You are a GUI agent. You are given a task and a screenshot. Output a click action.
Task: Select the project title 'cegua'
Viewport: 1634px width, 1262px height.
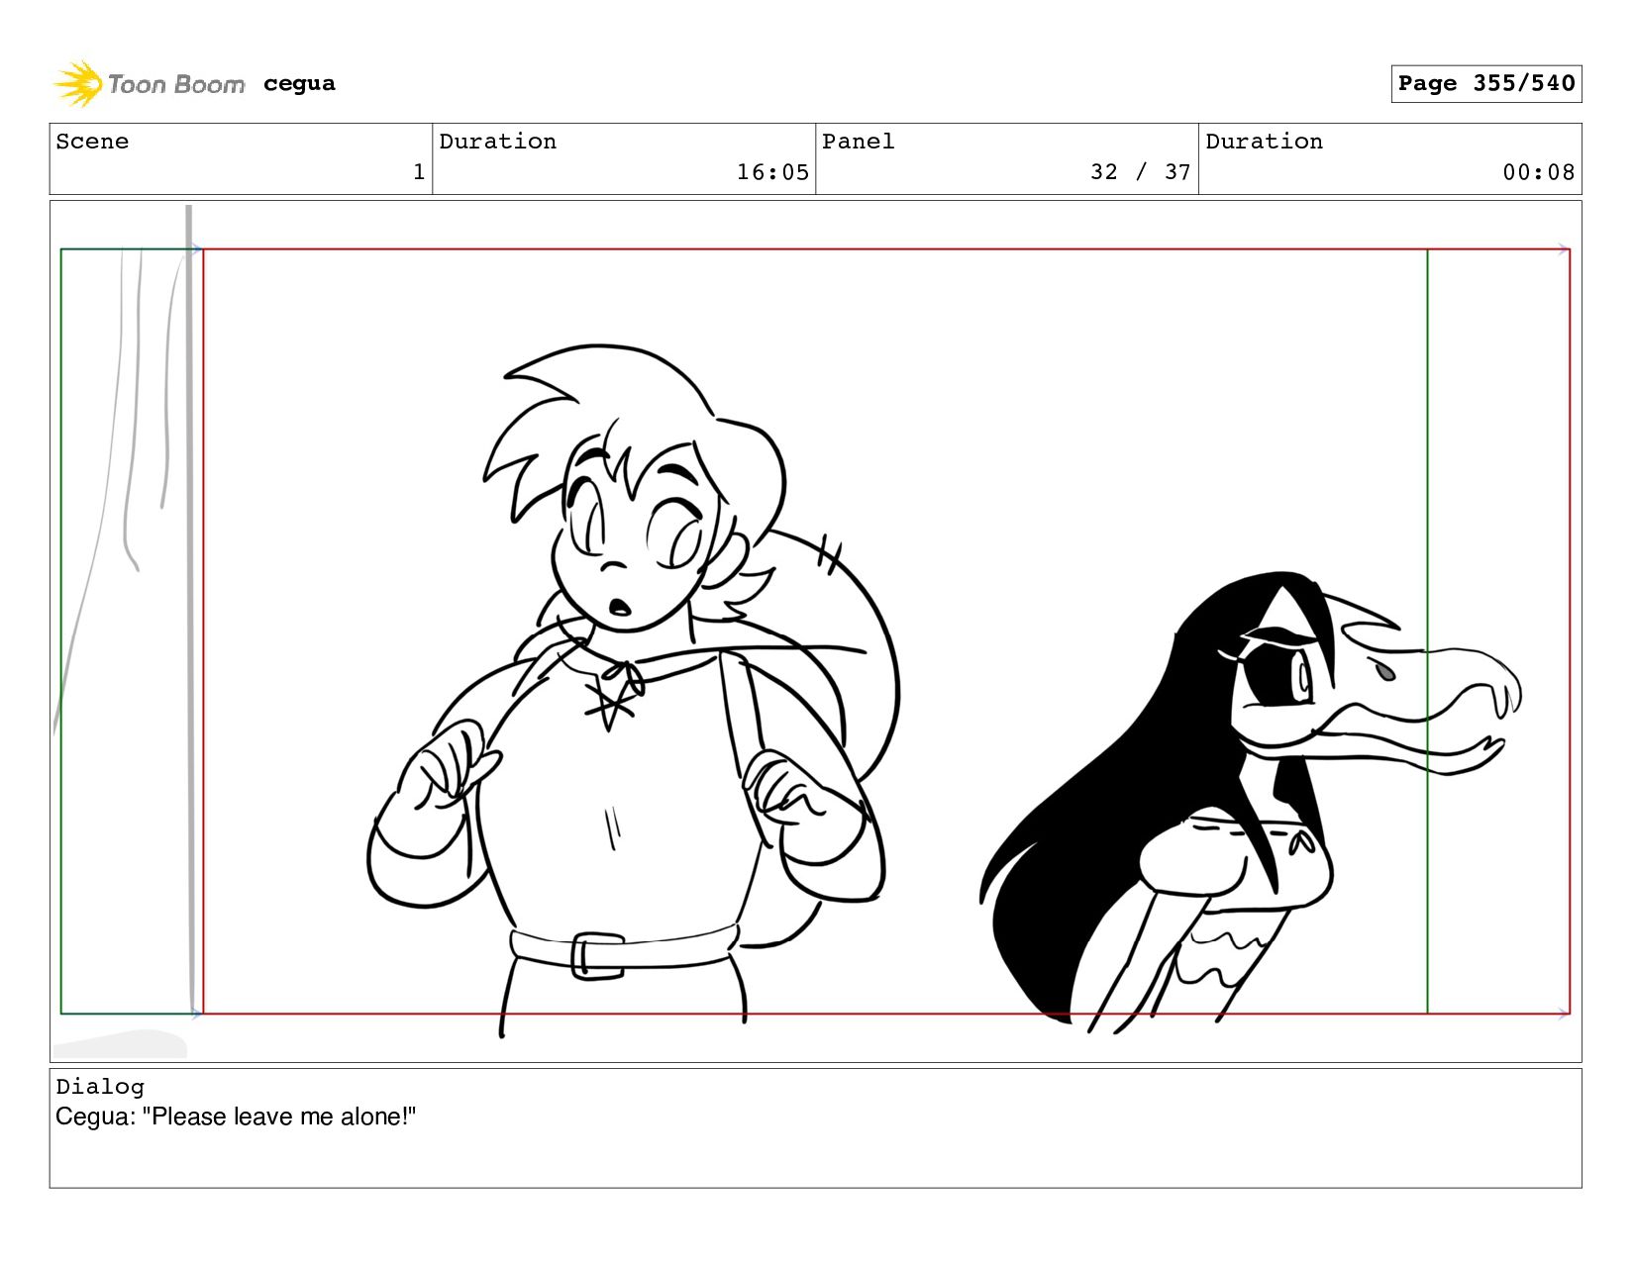point(299,83)
